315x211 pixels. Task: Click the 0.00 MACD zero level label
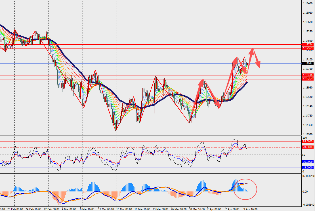(305, 192)
